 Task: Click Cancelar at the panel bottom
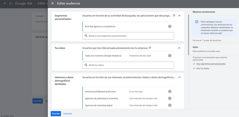[x=67, y=114]
